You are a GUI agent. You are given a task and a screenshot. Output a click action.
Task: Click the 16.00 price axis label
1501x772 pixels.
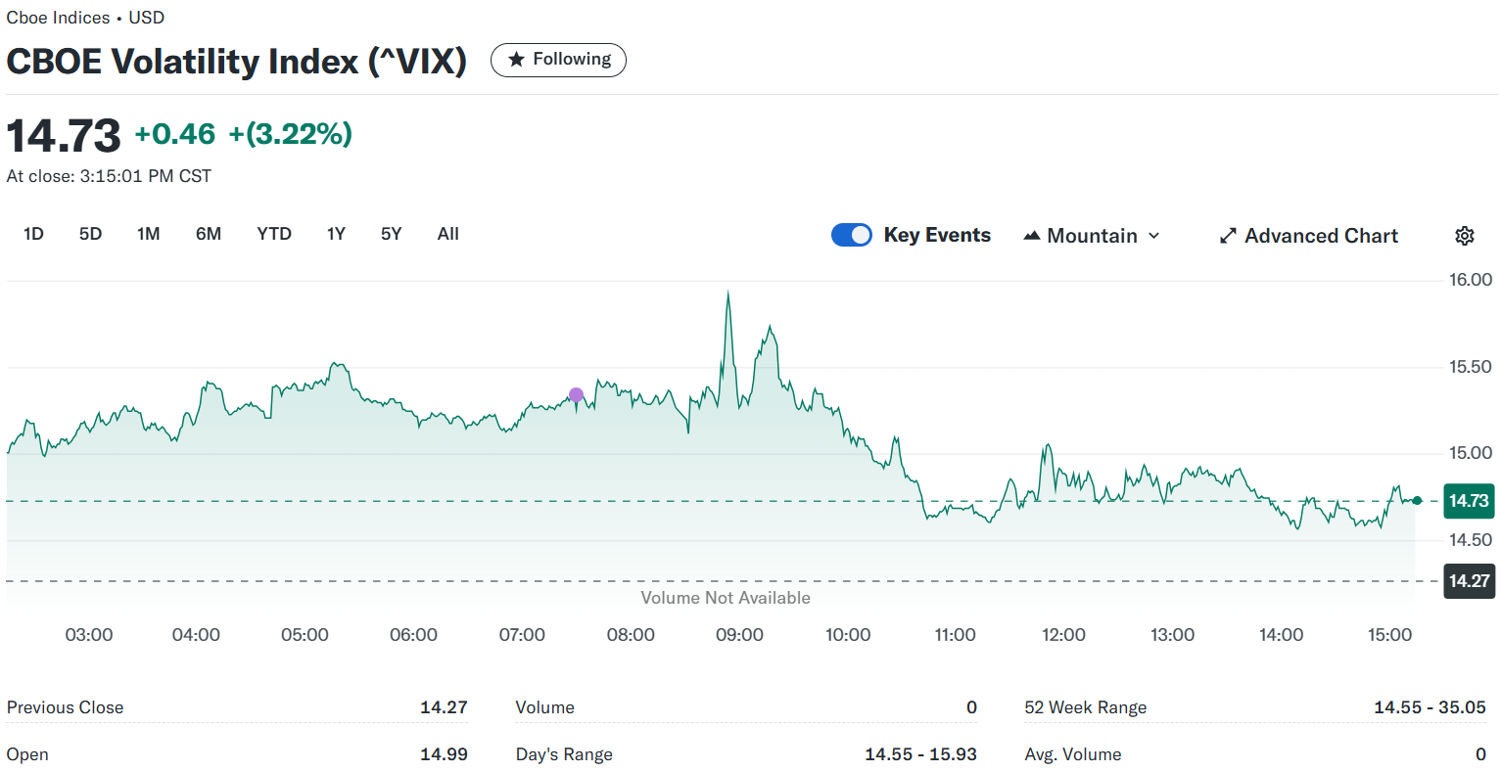1471,280
